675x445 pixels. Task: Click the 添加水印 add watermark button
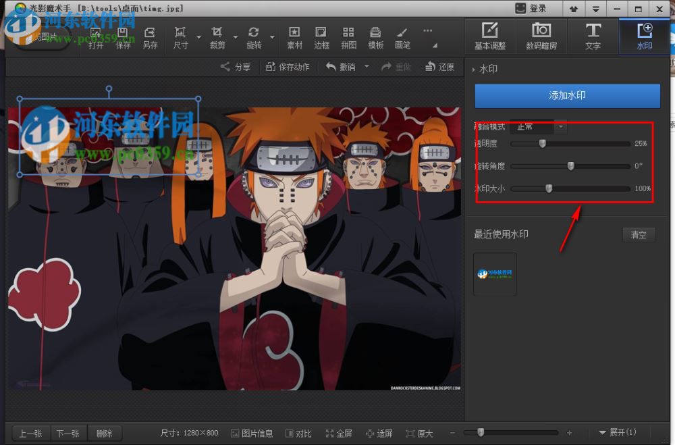[x=567, y=96]
